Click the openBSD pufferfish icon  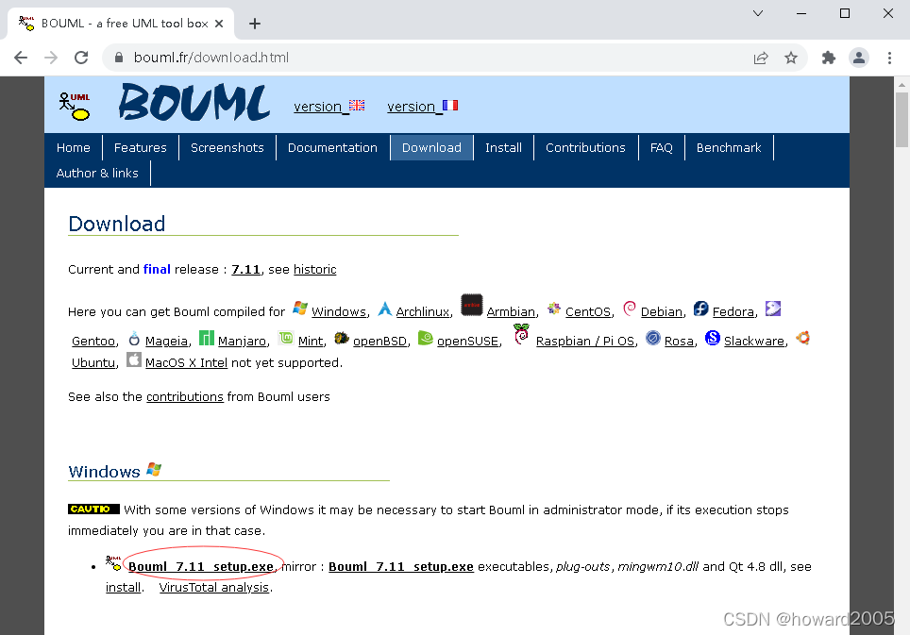click(342, 338)
